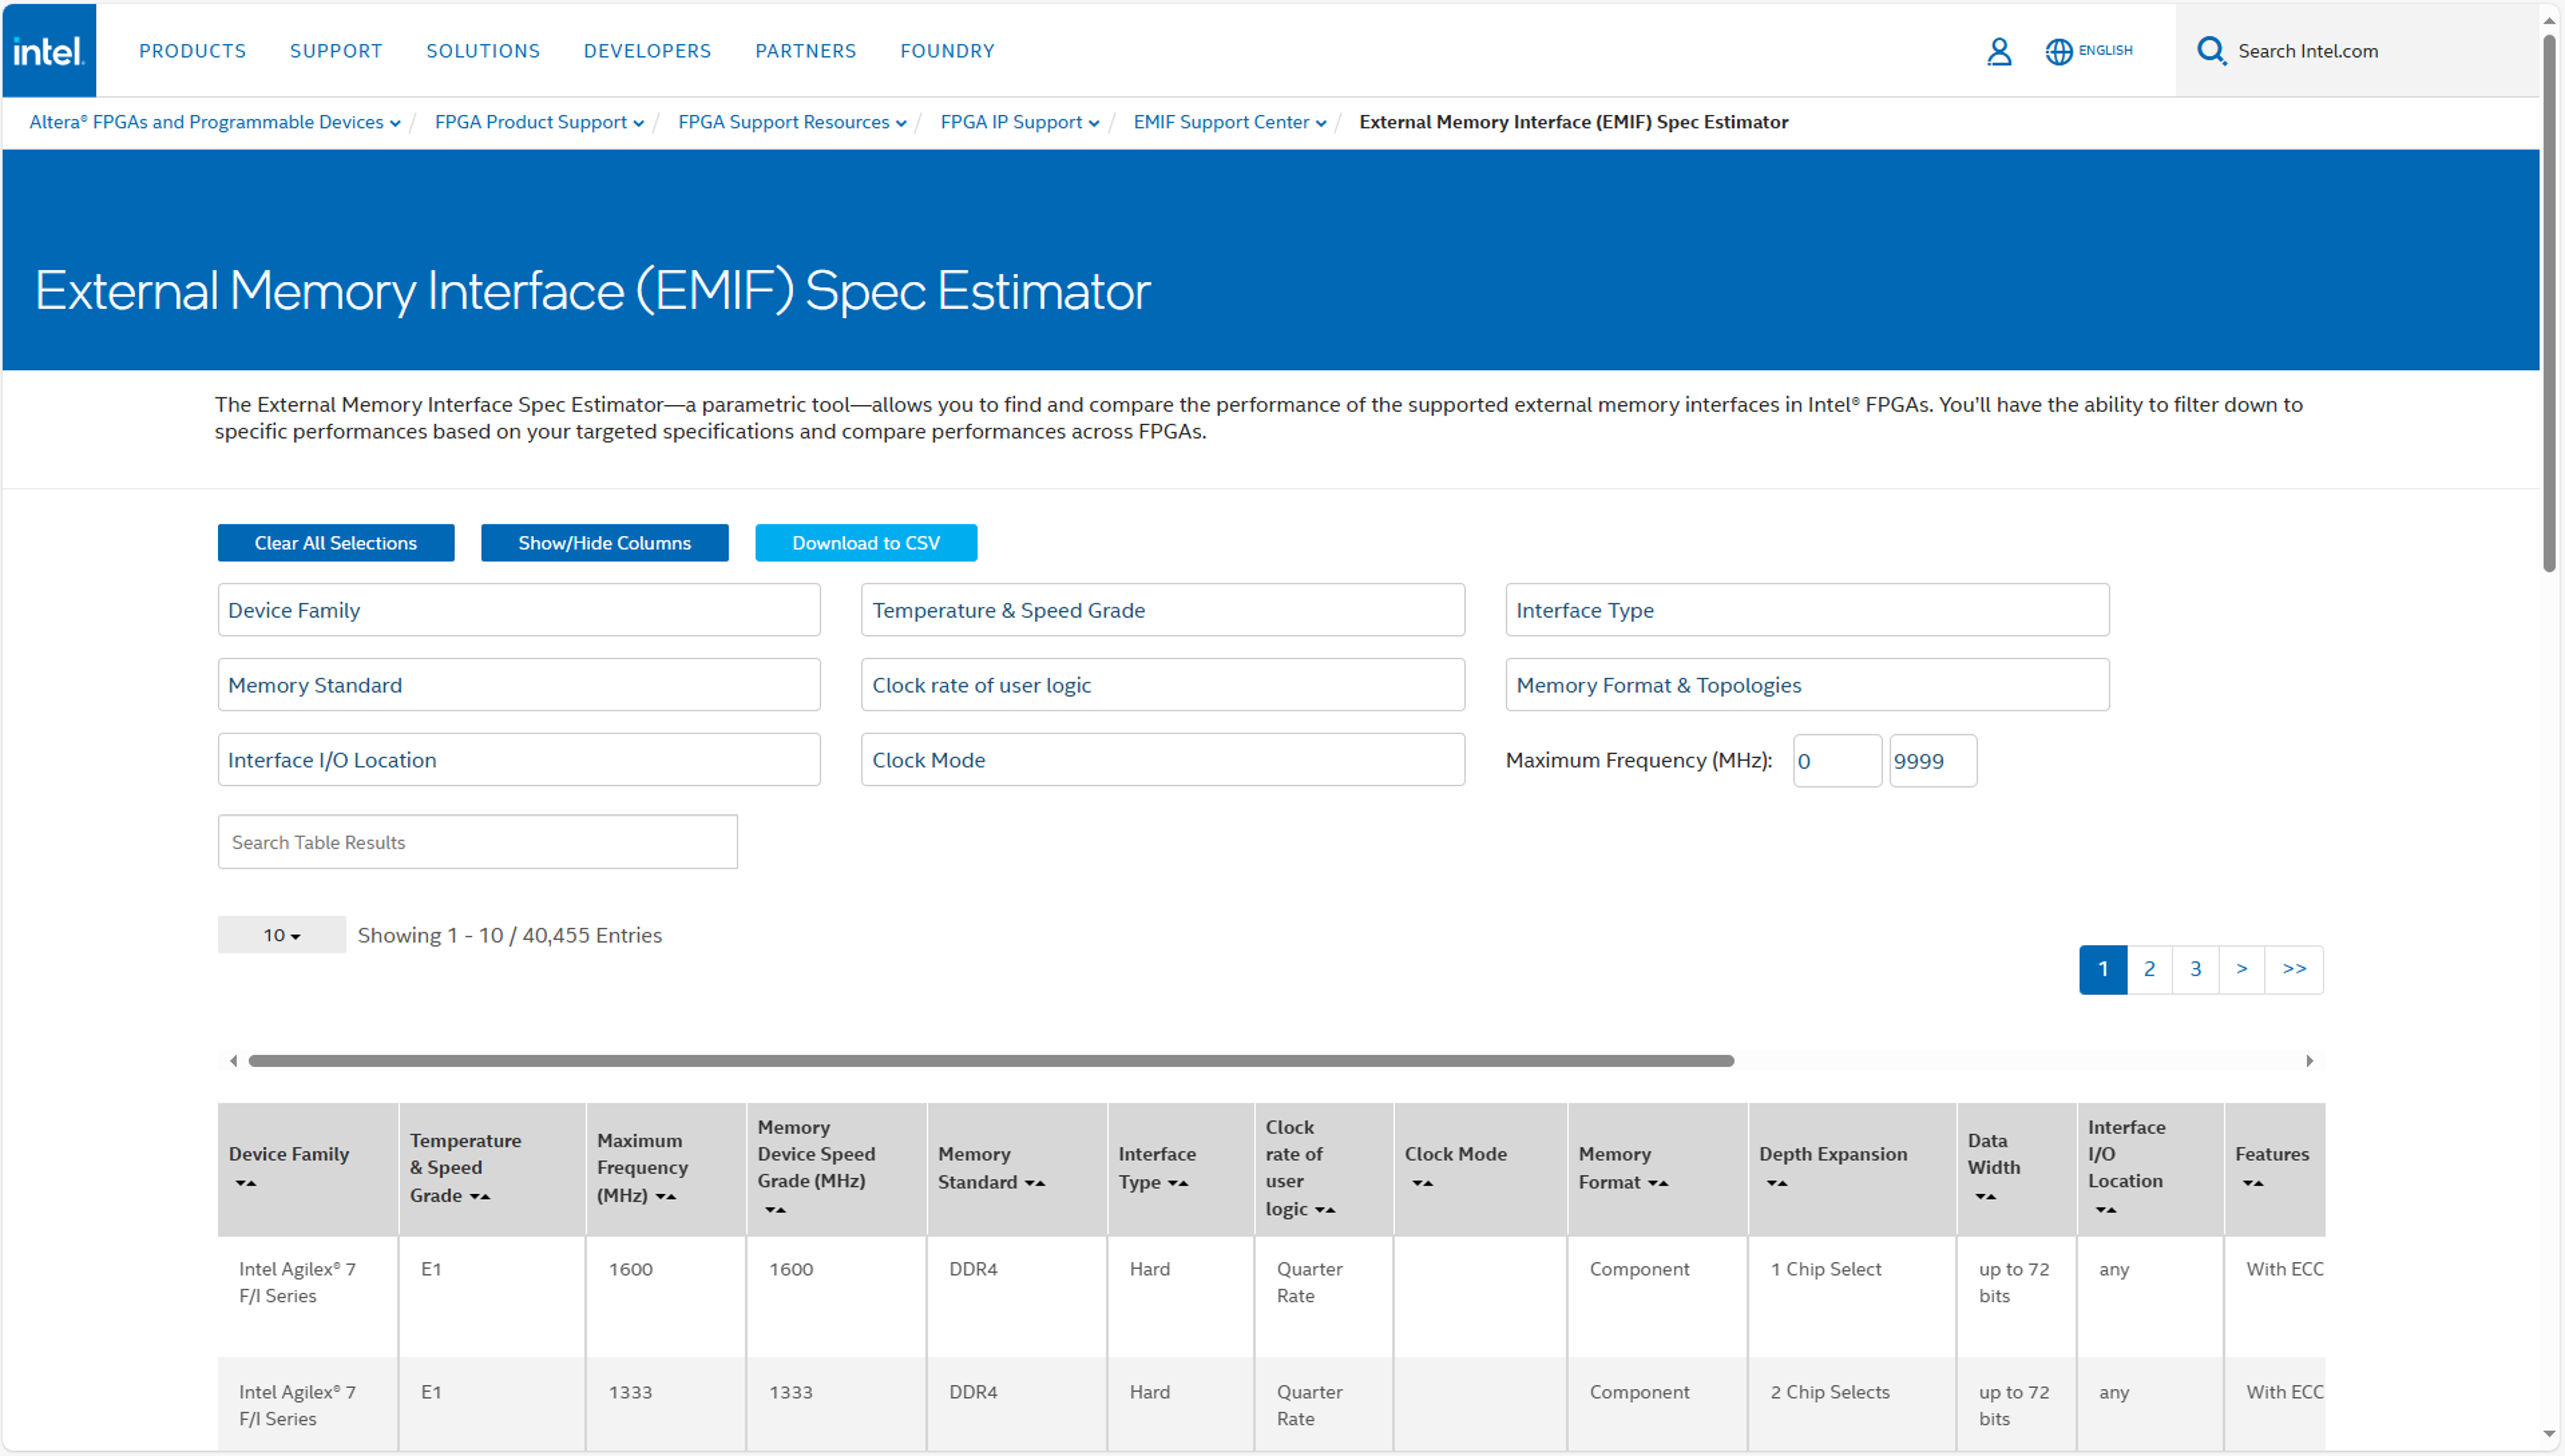This screenshot has width=2565, height=1456.
Task: Click the Intel logo home icon
Action: point(48,50)
